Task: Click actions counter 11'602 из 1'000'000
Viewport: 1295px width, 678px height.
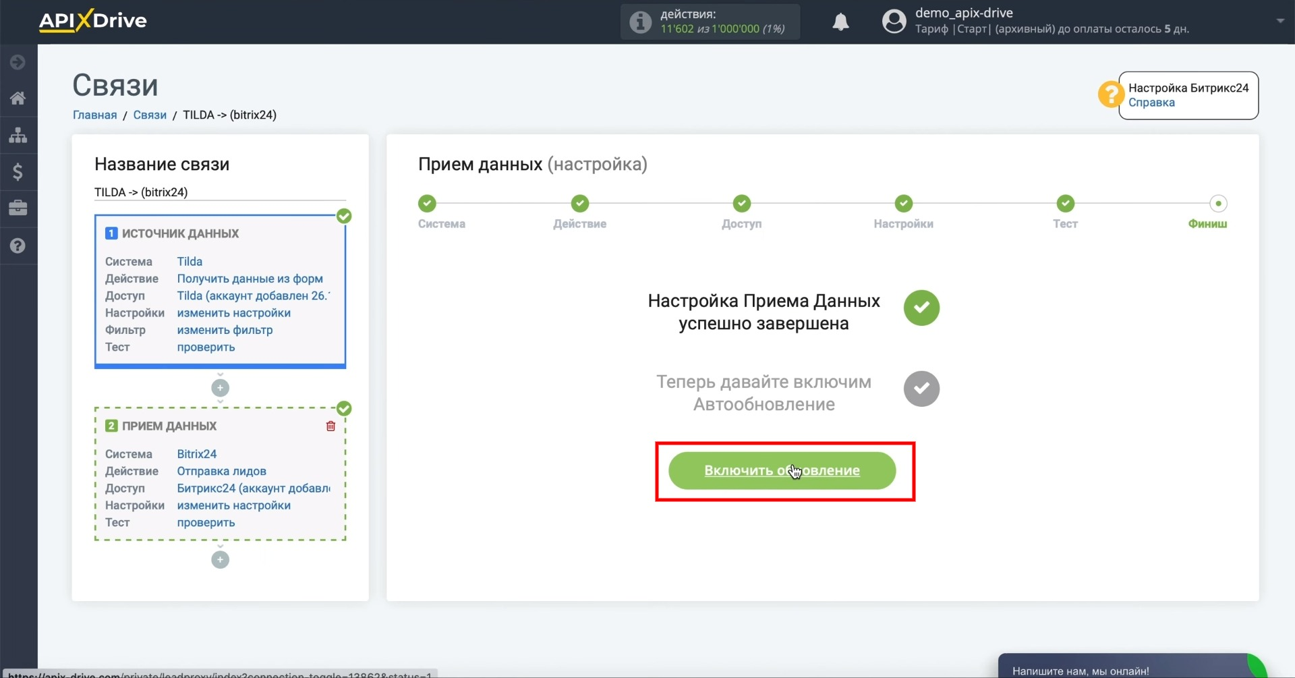Action: pos(722,29)
